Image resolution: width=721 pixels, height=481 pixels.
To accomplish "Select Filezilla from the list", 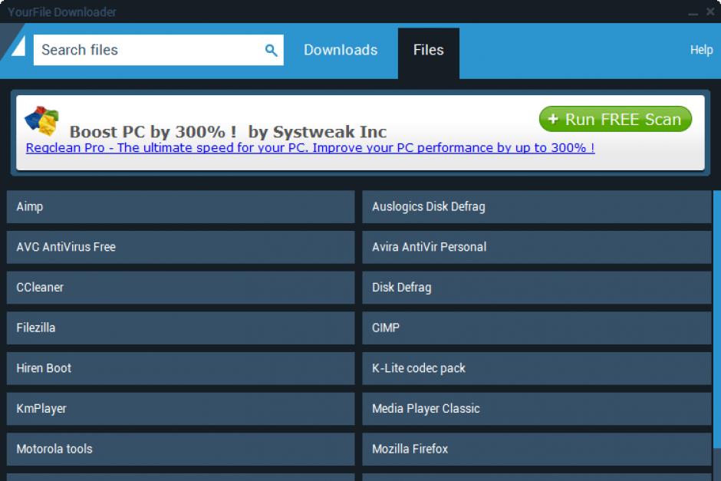I will (181, 328).
